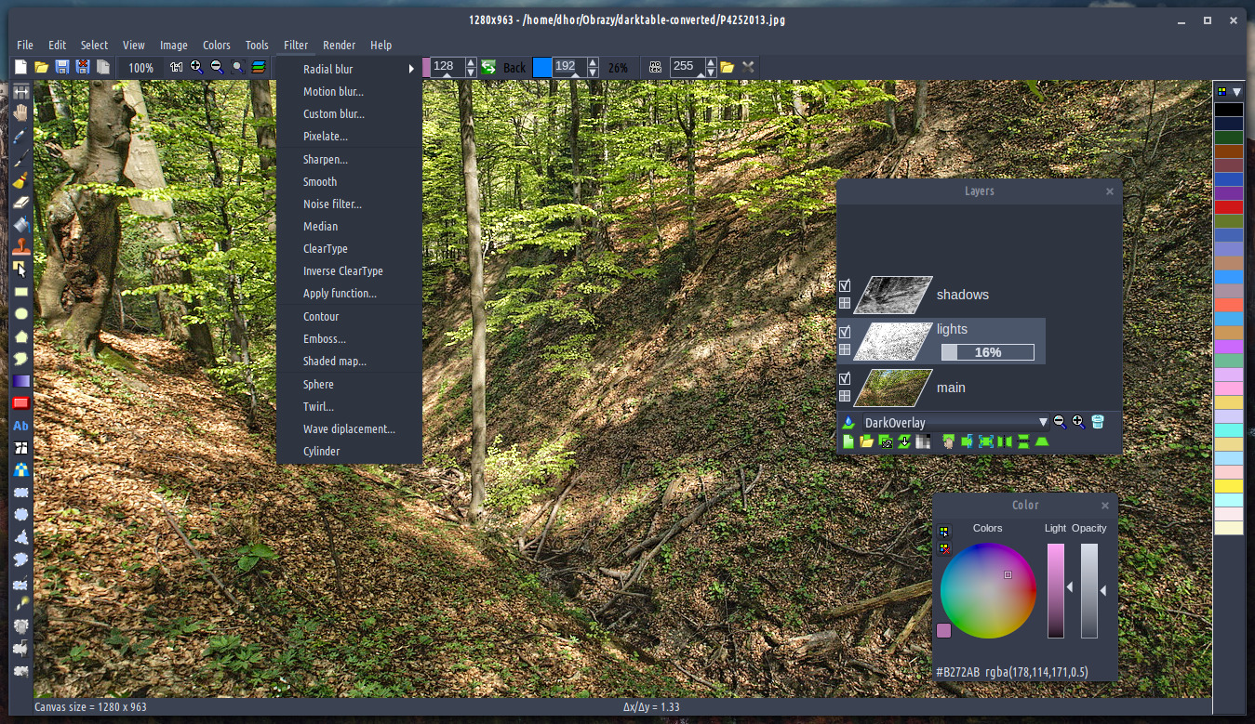This screenshot has height=724, width=1255.
Task: Open the File menu
Action: (25, 45)
